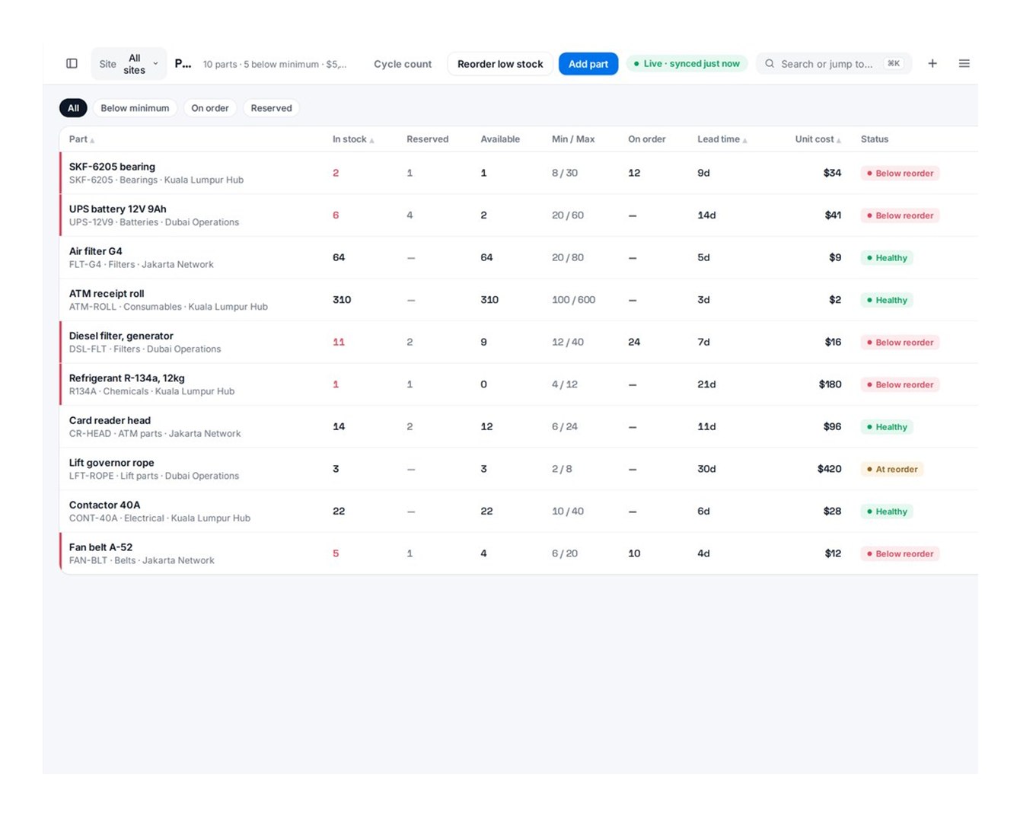Screen dimensions: 1020x816
Task: Click Healthy status of Air filter G4
Action: click(x=887, y=258)
